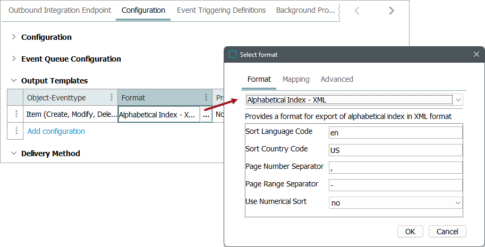Open row menu for Item configuration
485x247 pixels.
click(x=16, y=114)
